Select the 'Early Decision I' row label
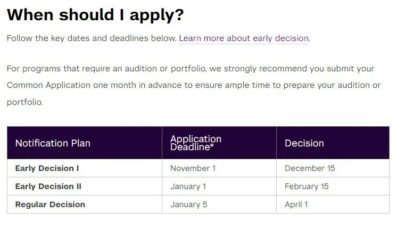 [47, 168]
